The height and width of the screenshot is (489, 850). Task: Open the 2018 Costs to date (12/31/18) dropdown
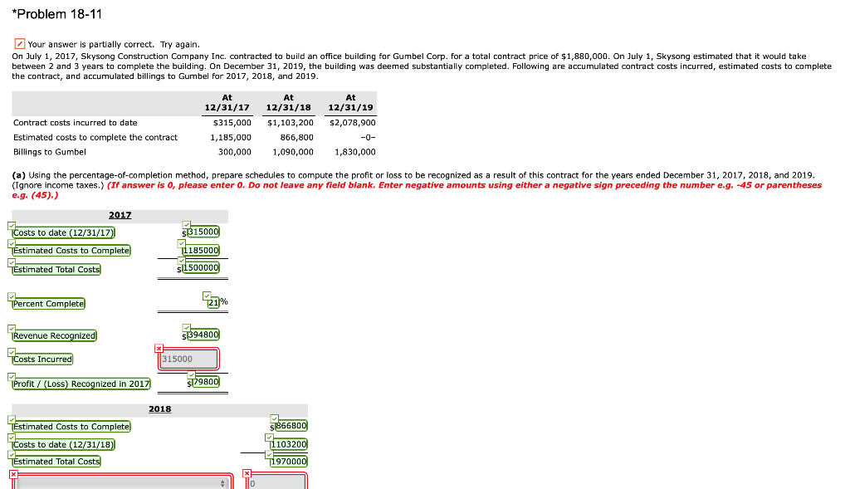pyautogui.click(x=63, y=444)
